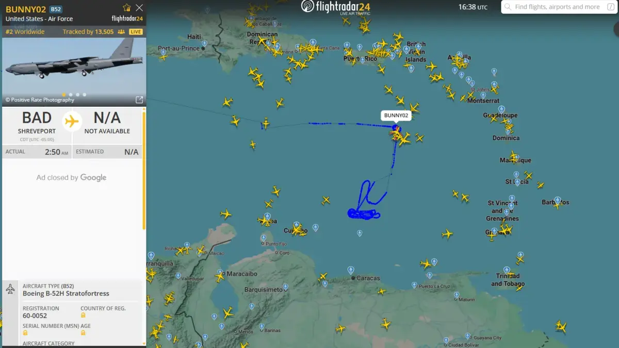Click the Flightradar24 logo at top center
Screen dimensions: 619x348
pos(336,7)
